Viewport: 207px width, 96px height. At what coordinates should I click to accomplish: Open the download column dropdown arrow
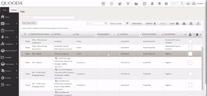[x=194, y=34]
